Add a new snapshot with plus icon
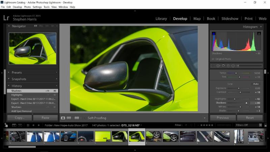The height and width of the screenshot is (152, 270). click(57, 79)
